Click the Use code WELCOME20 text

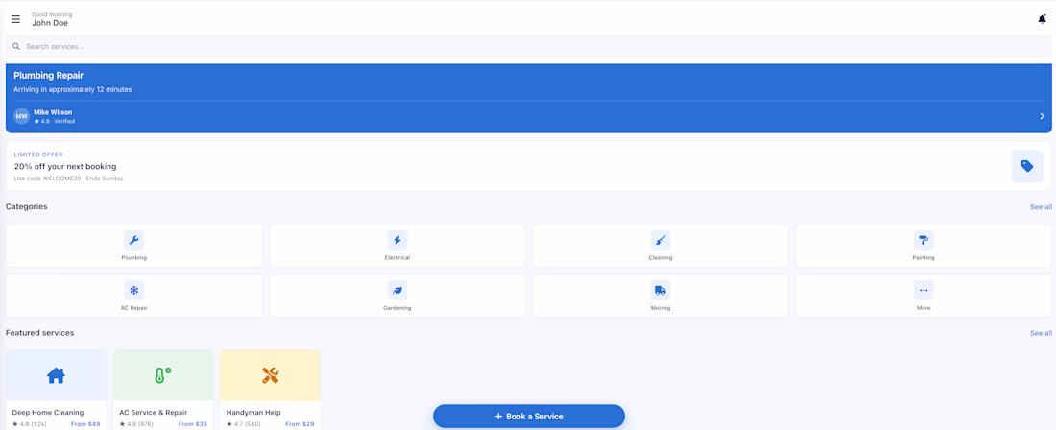pos(69,179)
